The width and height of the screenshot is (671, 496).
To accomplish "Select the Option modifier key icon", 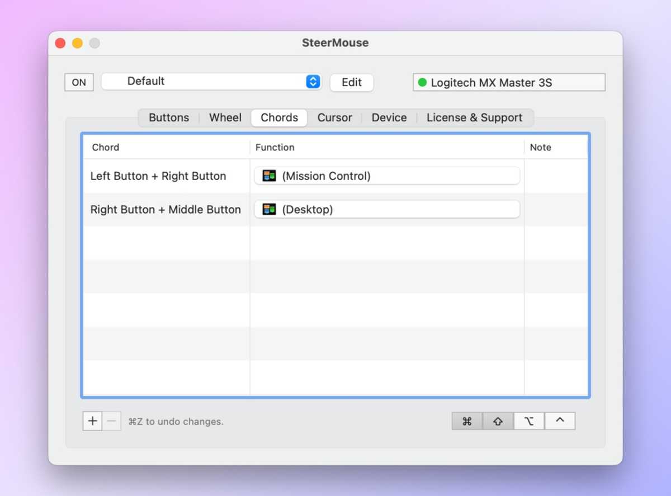I will 529,421.
